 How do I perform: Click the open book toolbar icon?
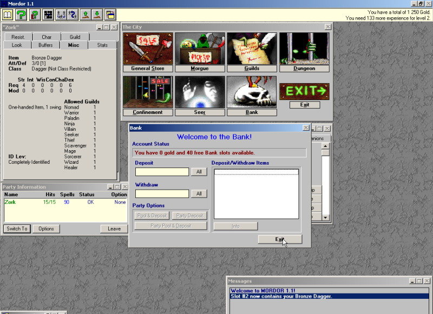coord(8,15)
